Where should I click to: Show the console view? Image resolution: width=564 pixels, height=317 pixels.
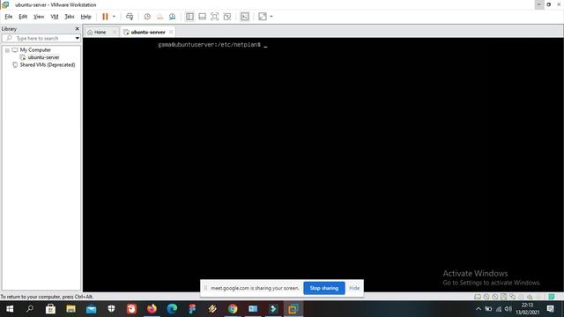click(x=245, y=17)
